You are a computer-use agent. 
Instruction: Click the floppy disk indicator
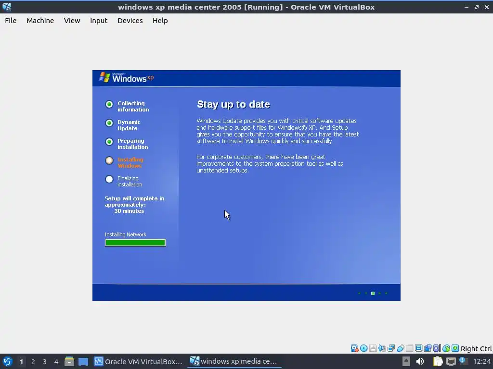click(373, 348)
